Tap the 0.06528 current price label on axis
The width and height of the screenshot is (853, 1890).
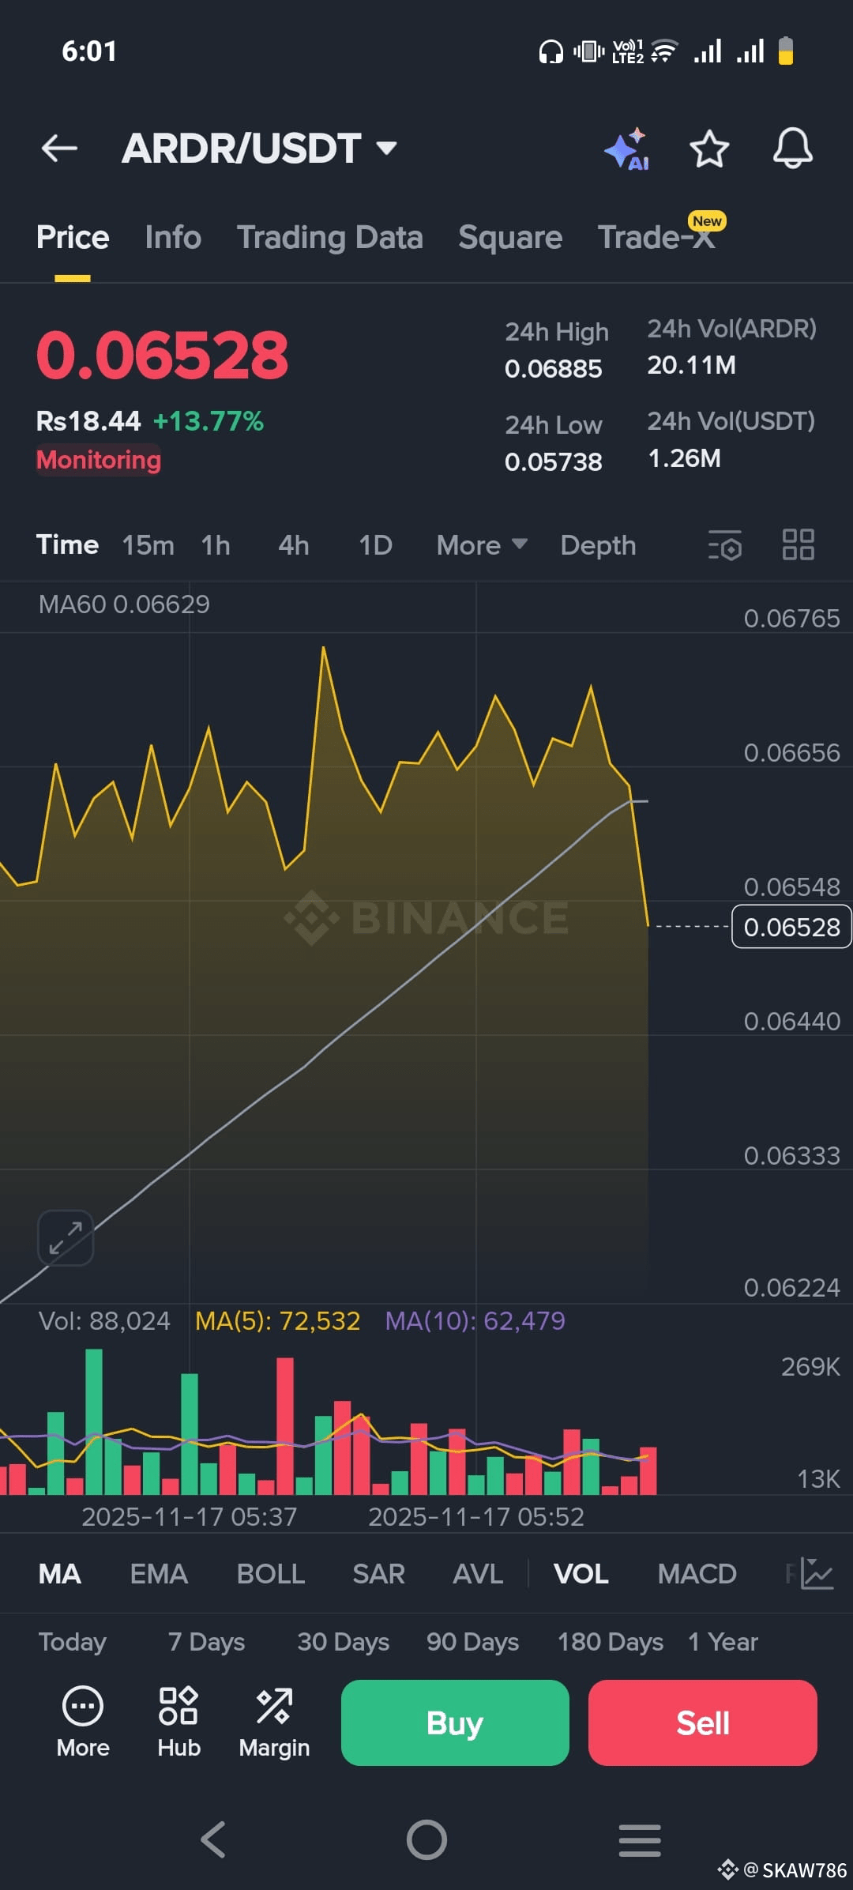click(x=792, y=926)
